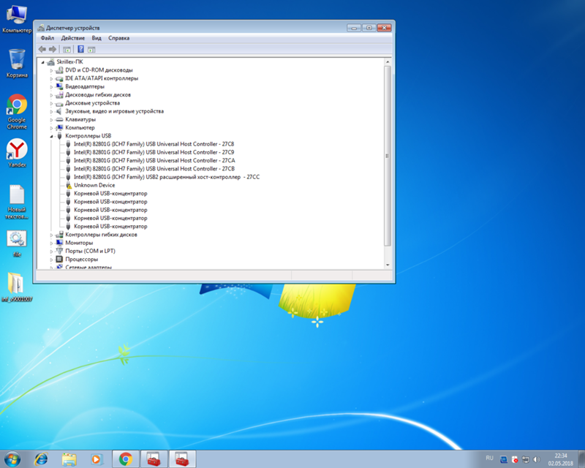Open Корзина recycle bin on desktop
This screenshot has width=585, height=468.
point(17,63)
